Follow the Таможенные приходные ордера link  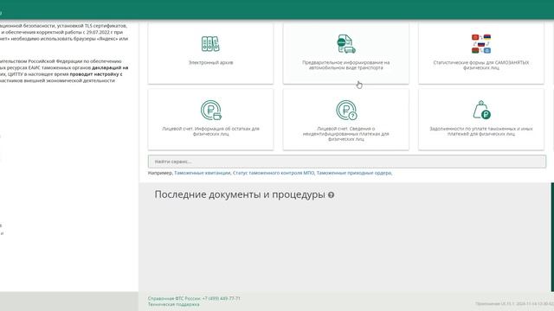click(x=354, y=173)
